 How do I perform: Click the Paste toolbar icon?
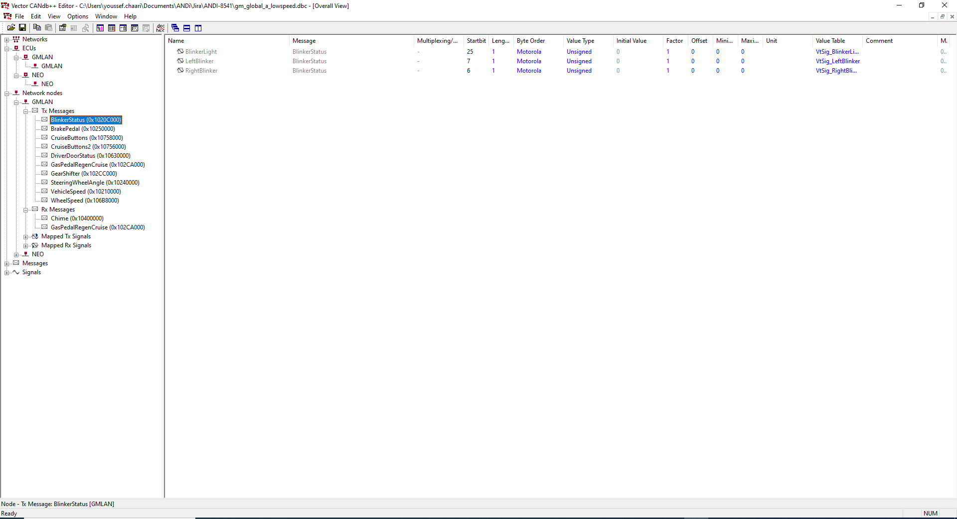tap(48, 28)
